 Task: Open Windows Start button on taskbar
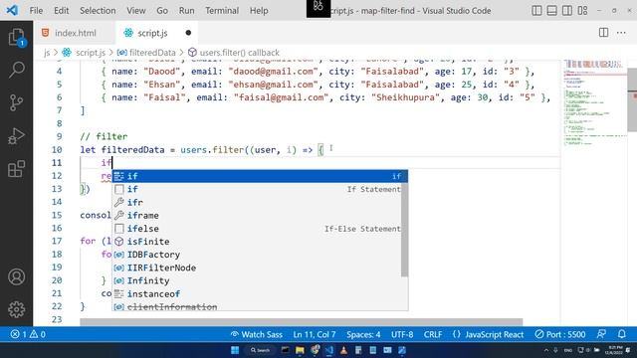235,350
